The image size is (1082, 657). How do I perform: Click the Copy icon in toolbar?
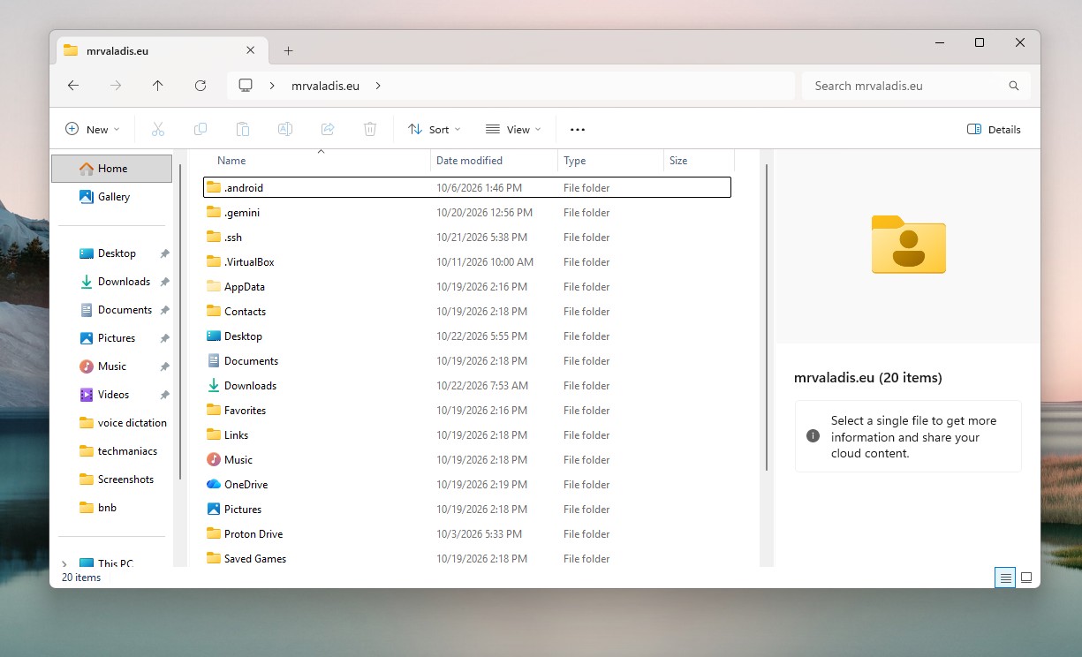(x=201, y=129)
